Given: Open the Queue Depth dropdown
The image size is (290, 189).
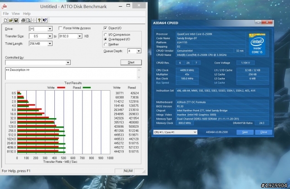Looking at the screenshot, I should (139, 51).
